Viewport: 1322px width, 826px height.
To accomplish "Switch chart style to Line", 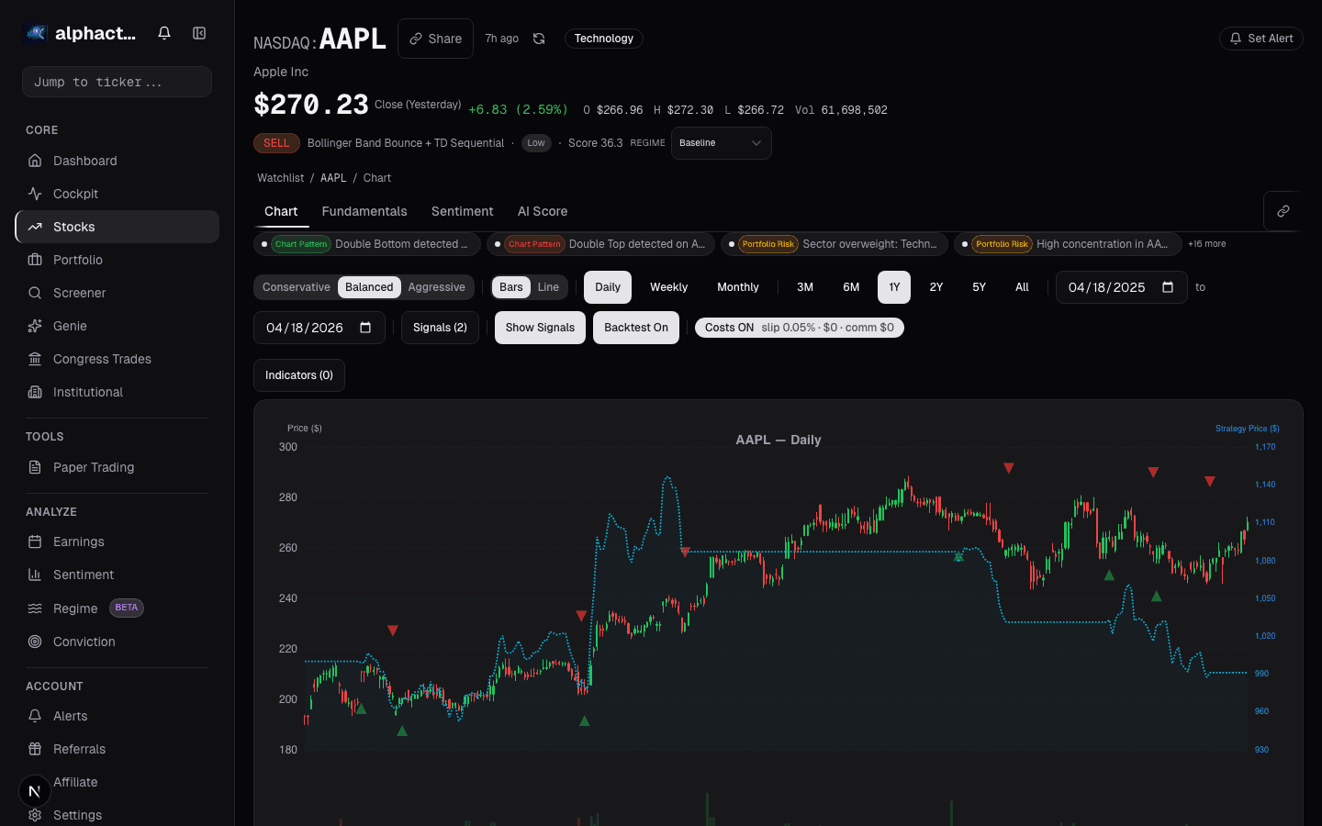I will coord(548,286).
